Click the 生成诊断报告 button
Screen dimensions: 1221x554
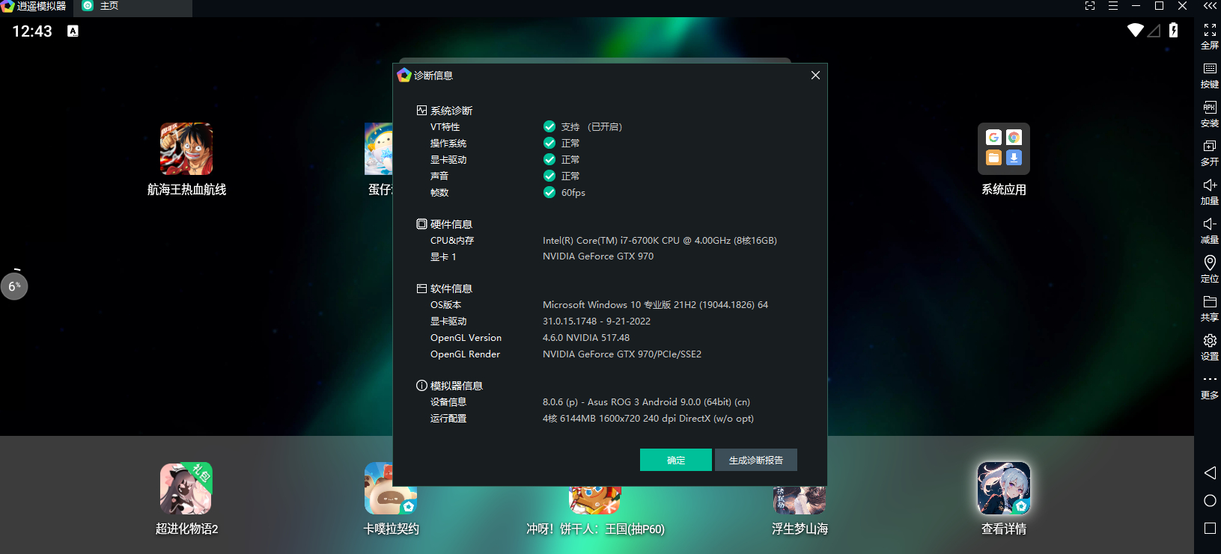[x=756, y=460]
